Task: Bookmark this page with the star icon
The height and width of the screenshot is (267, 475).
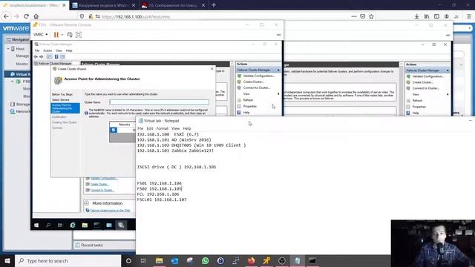Action: 371,16
